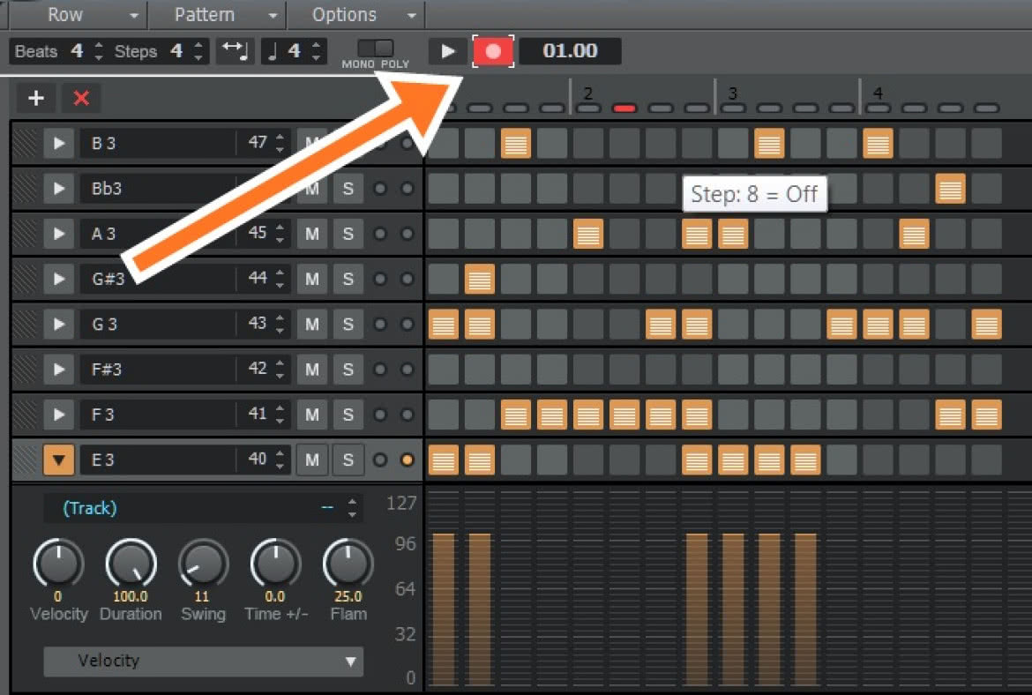Image resolution: width=1032 pixels, height=695 pixels.
Task: Click the Steps count stepper arrows
Action: point(198,50)
